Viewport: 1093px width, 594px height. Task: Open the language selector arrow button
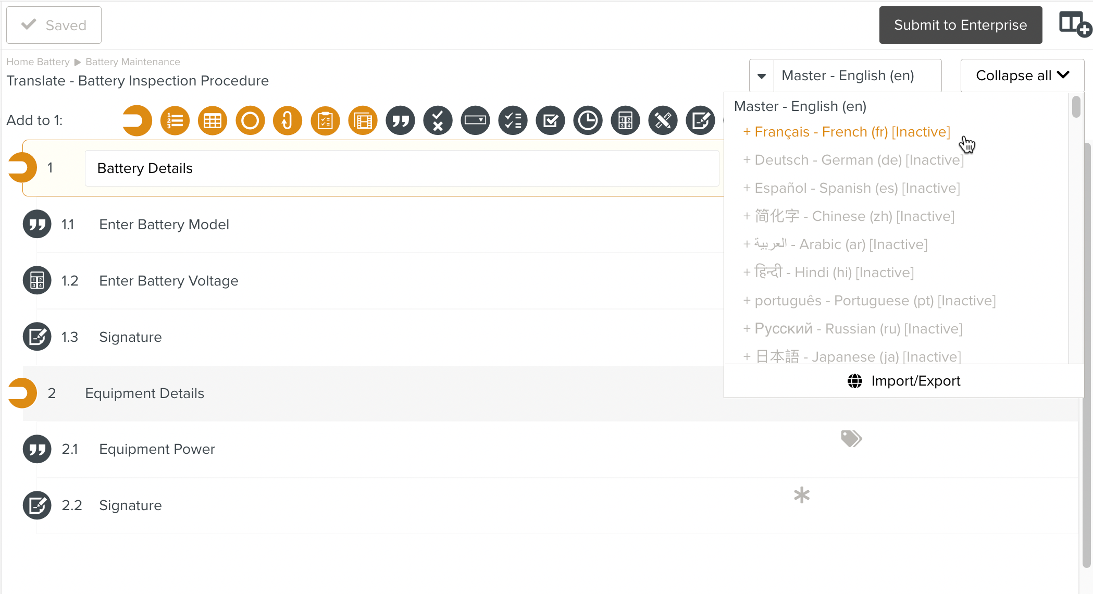(762, 75)
